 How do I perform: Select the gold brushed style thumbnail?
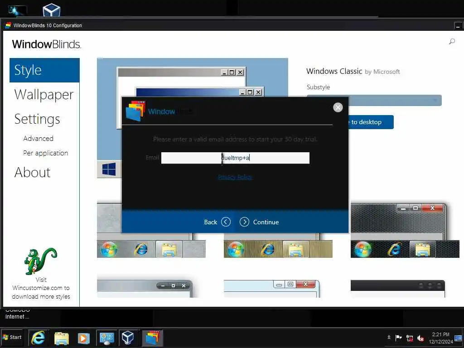(278, 245)
